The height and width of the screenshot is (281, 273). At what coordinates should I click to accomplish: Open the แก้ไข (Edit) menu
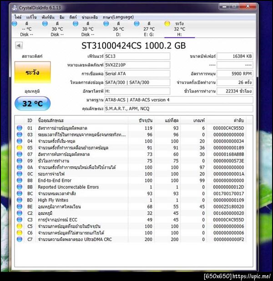[31, 17]
